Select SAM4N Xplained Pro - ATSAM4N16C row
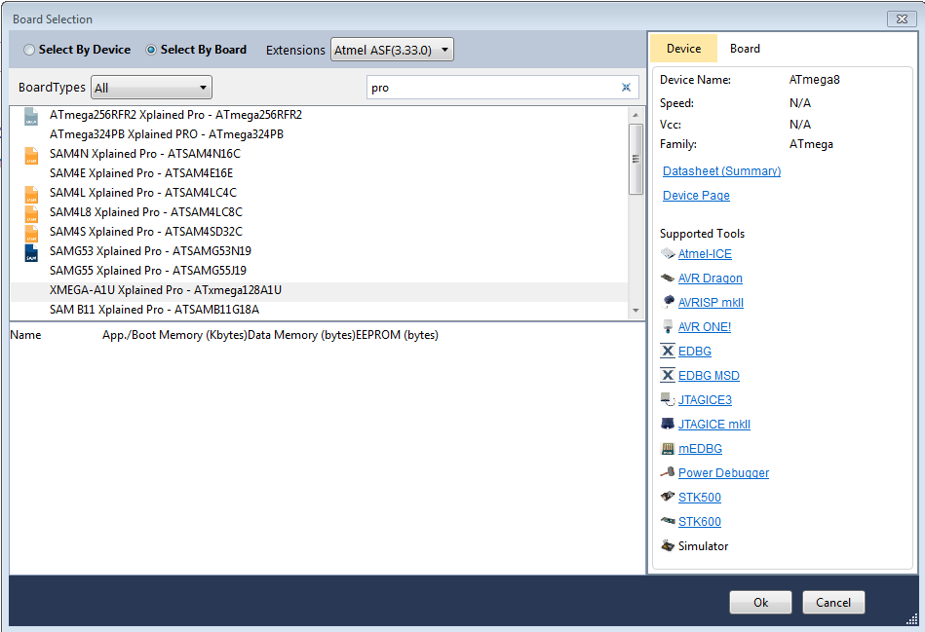Viewport: 925px width, 632px height. pos(319,154)
